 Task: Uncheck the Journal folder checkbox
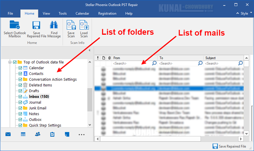(20, 102)
